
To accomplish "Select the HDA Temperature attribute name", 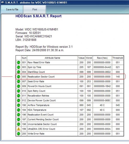I will click(x=37, y=110).
